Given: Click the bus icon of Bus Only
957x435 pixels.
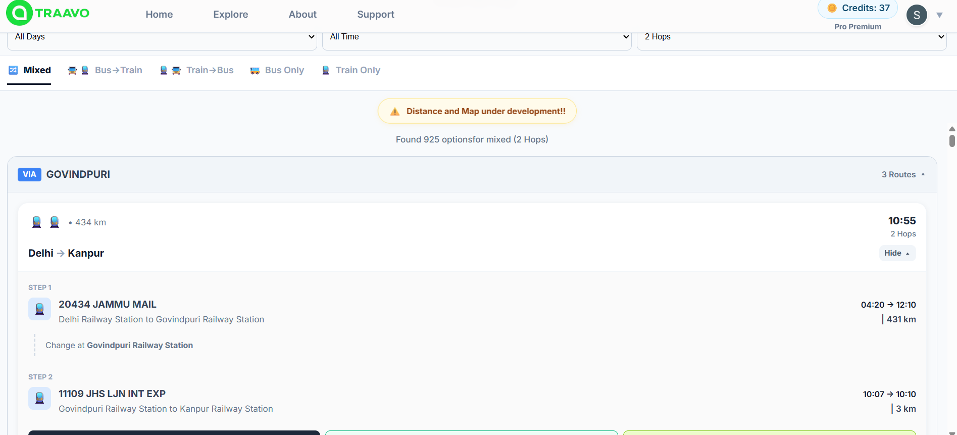Looking at the screenshot, I should 255,71.
